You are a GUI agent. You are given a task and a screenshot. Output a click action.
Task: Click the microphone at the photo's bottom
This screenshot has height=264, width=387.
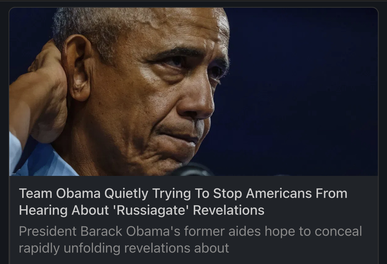(191, 170)
